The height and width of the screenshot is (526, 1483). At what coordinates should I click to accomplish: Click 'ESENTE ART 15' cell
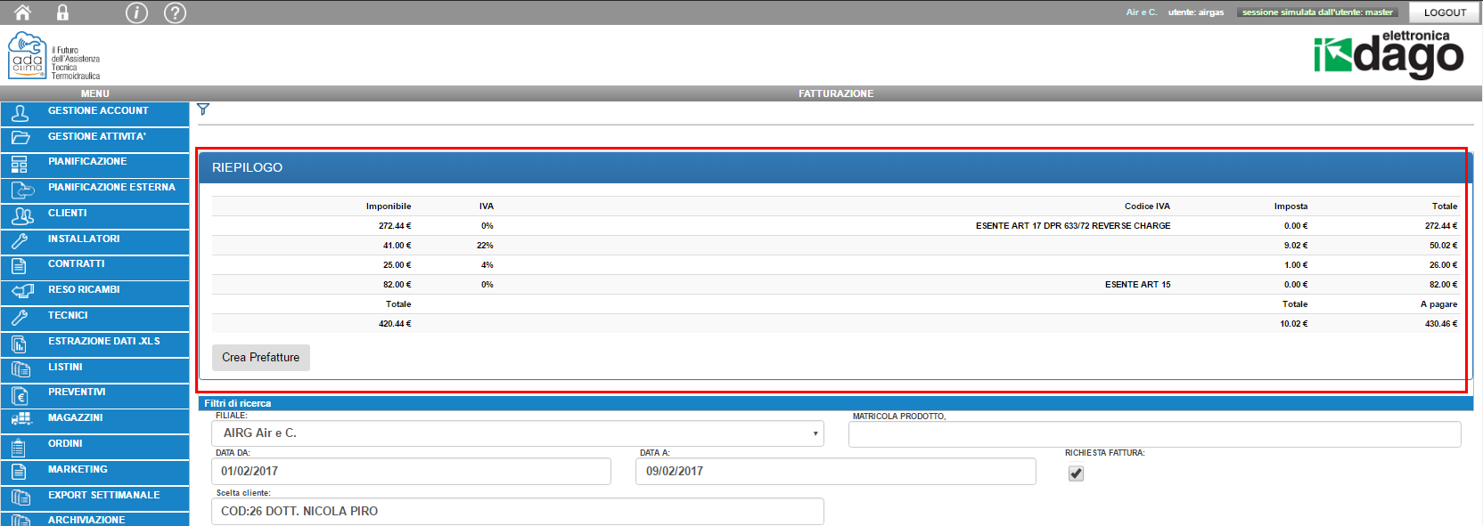1138,285
